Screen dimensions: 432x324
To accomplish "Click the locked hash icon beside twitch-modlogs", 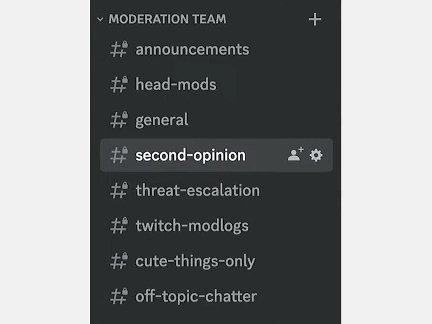I will pos(119,226).
